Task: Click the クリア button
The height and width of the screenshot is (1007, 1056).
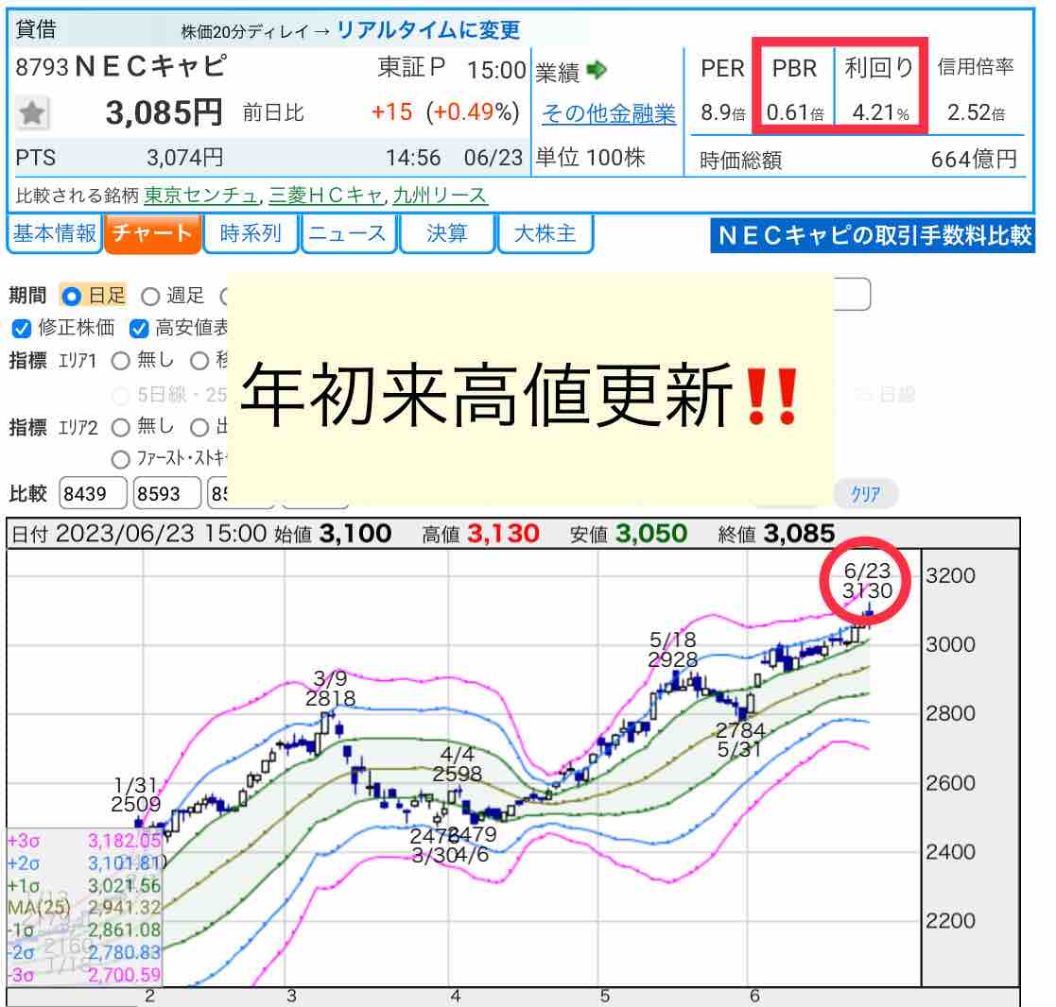Action: (x=865, y=494)
